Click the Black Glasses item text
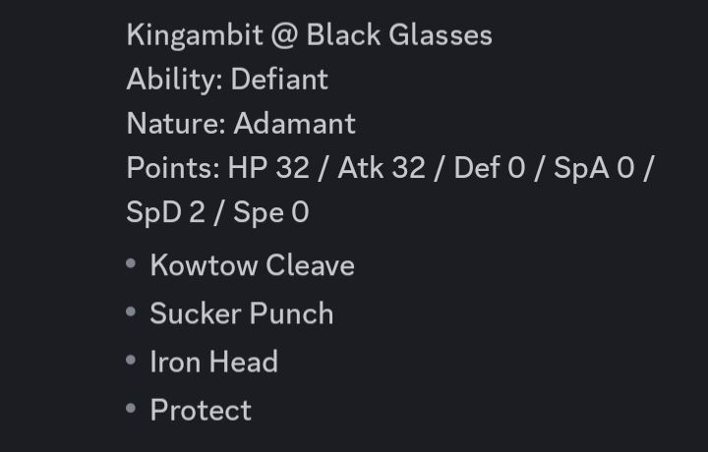The image size is (708, 452). [399, 34]
